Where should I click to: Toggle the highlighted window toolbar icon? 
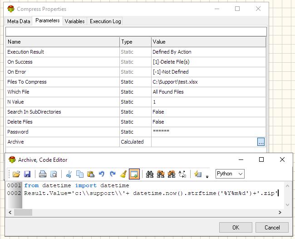134,174
